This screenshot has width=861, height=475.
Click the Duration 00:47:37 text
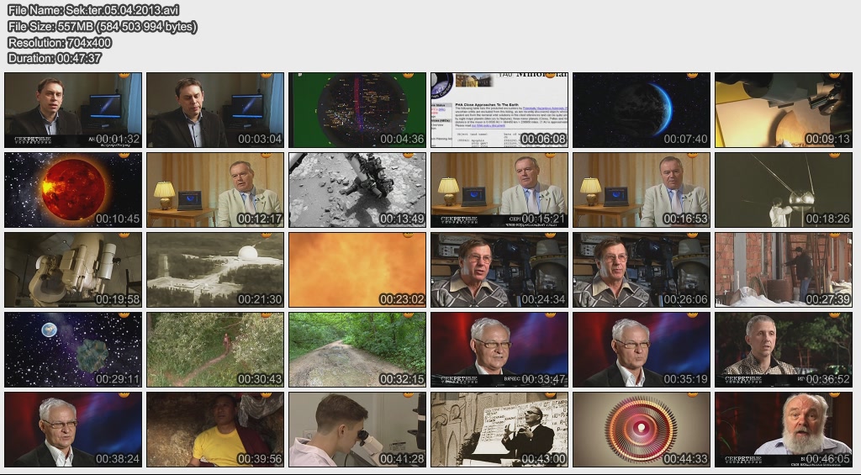55,58
